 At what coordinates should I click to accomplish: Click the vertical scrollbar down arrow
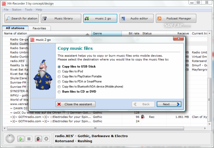tap(209, 124)
